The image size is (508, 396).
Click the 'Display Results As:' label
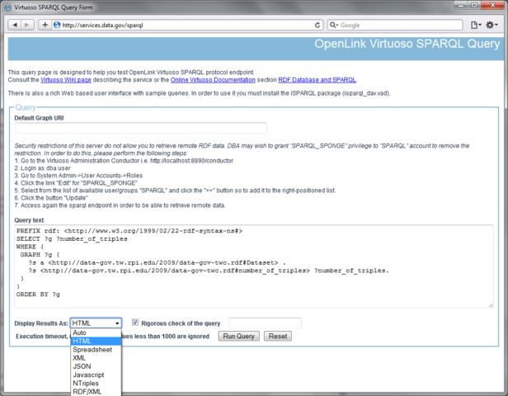(x=41, y=323)
